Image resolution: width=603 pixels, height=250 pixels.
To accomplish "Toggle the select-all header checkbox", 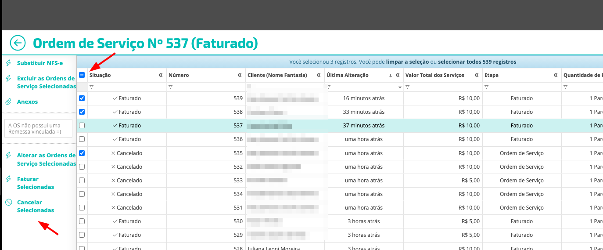I will coord(82,75).
